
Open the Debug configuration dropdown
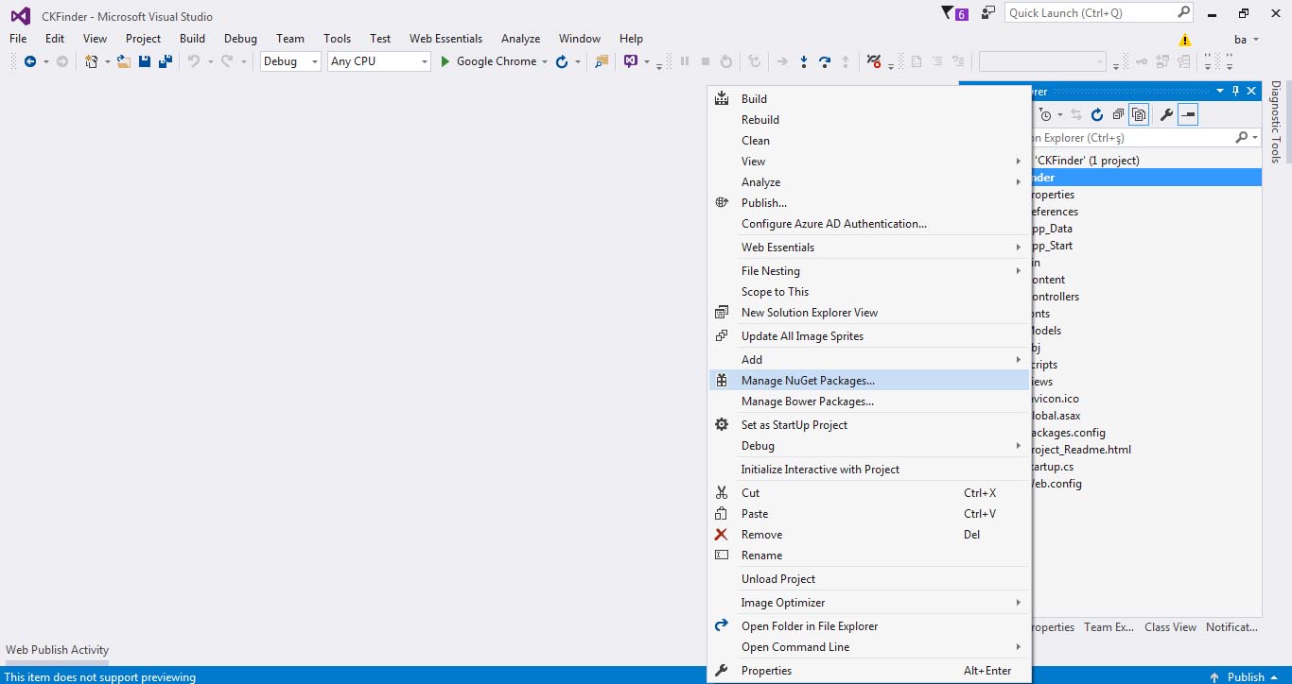290,61
